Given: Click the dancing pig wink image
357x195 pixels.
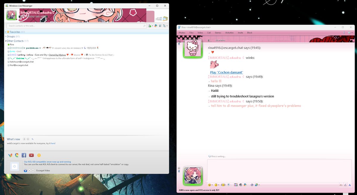Looking at the screenshot, I should (x=214, y=65).
